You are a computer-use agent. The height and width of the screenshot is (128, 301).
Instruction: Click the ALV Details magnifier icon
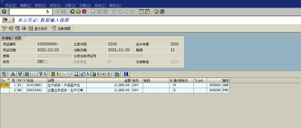click(x=4, y=74)
